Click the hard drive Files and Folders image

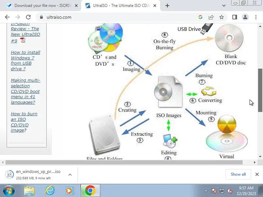coord(105,135)
